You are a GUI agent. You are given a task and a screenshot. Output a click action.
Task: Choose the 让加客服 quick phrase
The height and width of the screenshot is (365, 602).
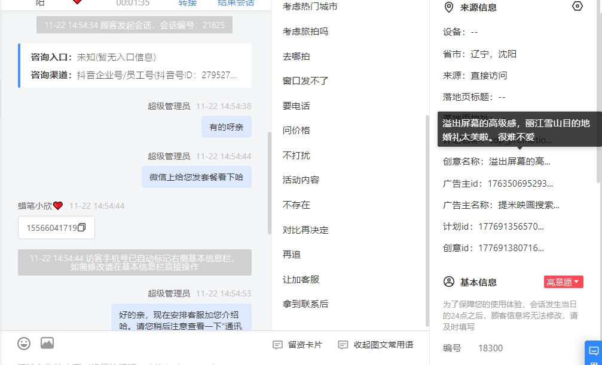coord(301,279)
